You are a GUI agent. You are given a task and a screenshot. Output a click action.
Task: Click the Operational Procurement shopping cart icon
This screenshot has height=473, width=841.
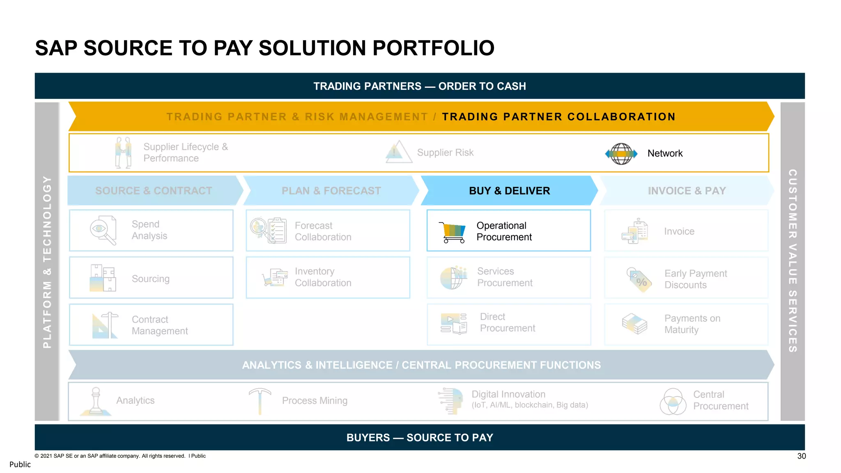click(x=452, y=232)
